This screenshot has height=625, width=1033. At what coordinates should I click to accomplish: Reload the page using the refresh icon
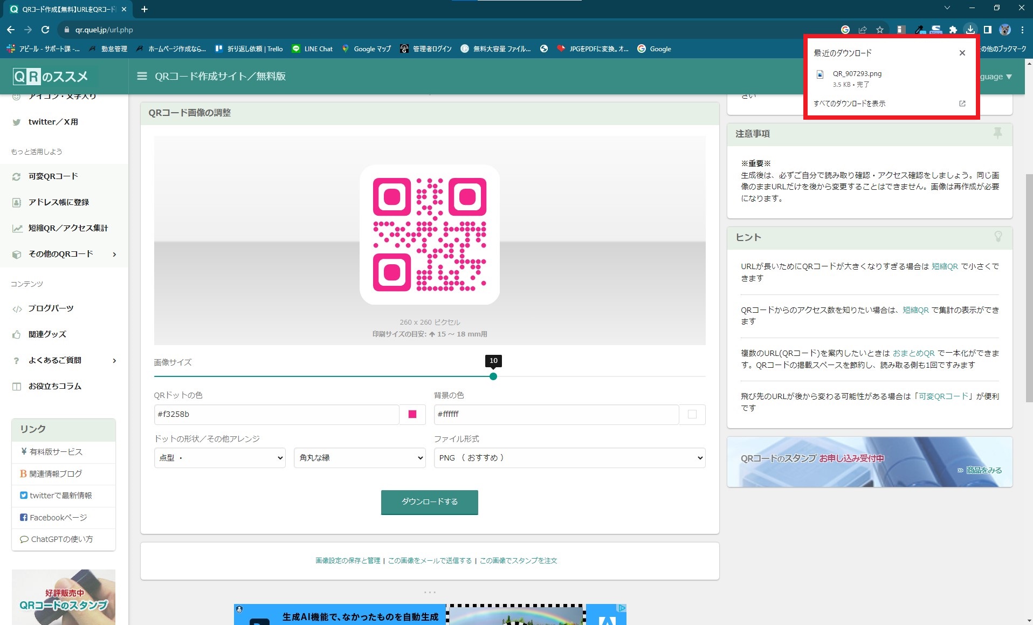pos(45,30)
